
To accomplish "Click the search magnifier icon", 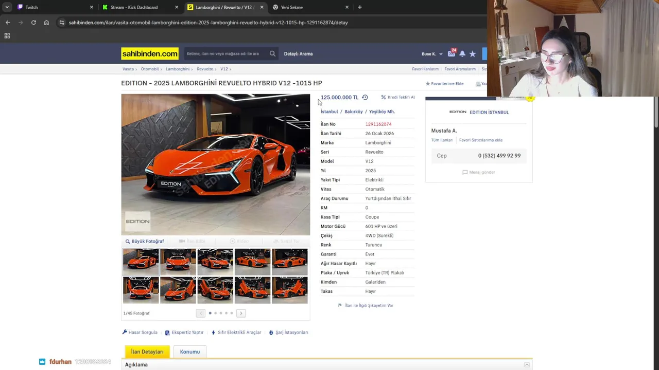I will pyautogui.click(x=272, y=53).
